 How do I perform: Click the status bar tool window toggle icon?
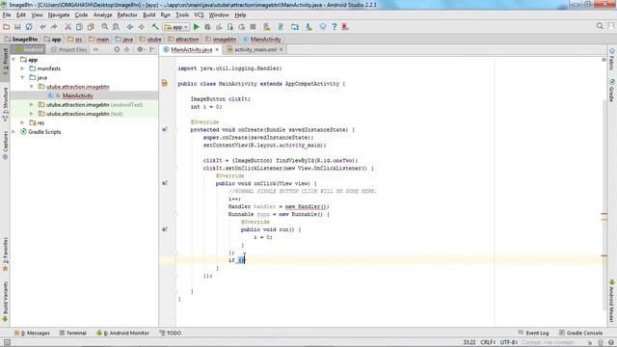7,343
